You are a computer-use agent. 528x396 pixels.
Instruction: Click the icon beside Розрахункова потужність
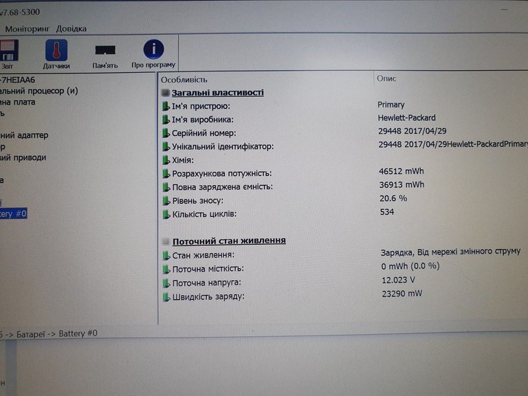(166, 173)
